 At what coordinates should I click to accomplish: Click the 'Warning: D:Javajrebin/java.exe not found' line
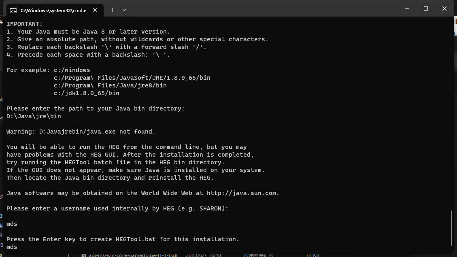coord(81,132)
